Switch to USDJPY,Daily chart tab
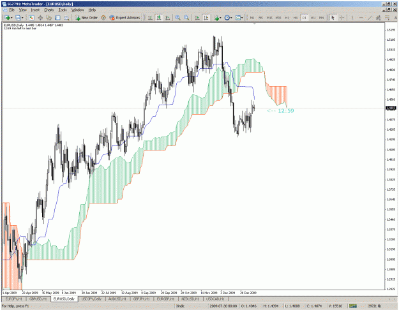399x310 pixels. coord(91,299)
